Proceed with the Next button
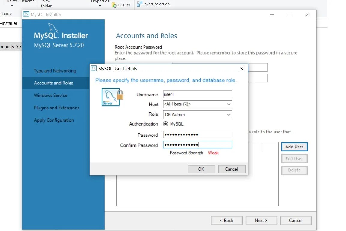The width and height of the screenshot is (346, 231). coord(261,221)
